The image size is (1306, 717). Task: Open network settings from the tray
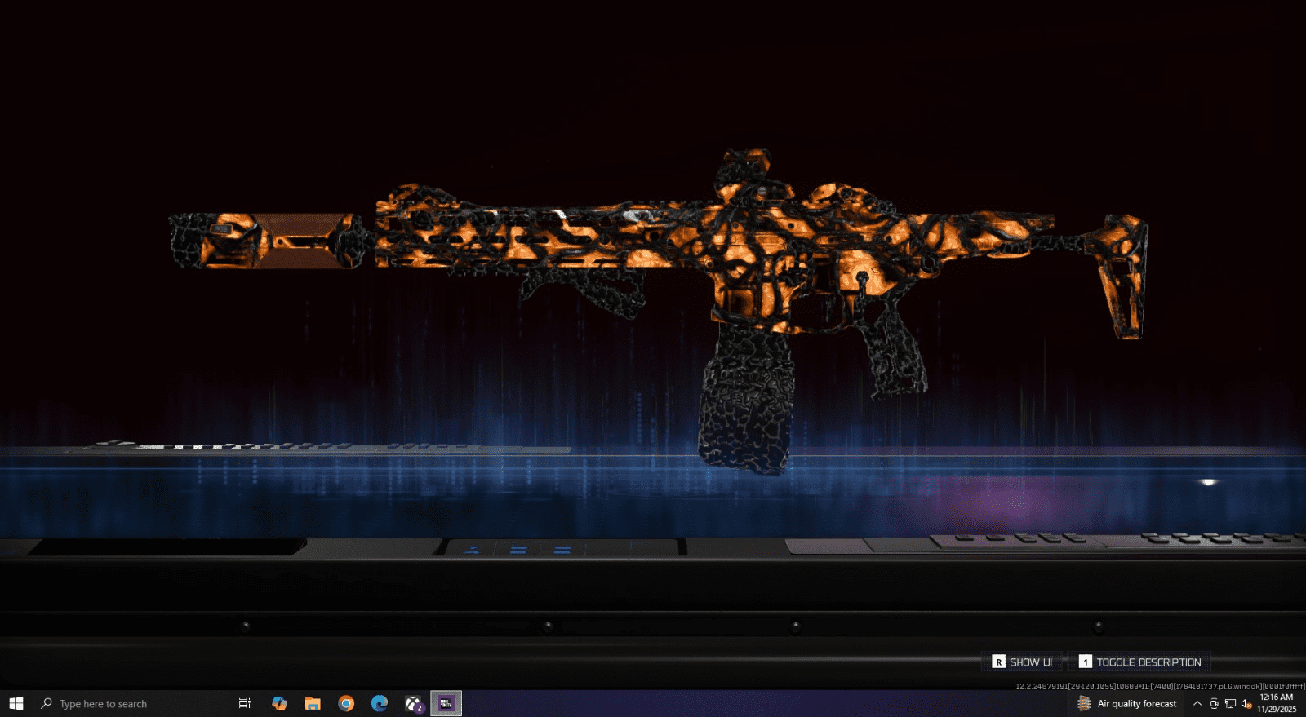pyautogui.click(x=1230, y=703)
